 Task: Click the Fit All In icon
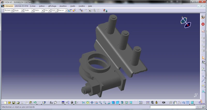point(88,103)
